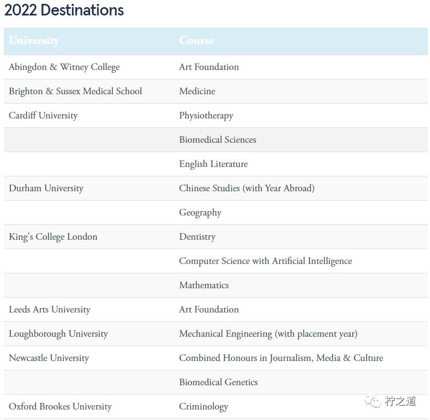Select the "Oxford Brookes University" cell
The image size is (430, 420).
(x=61, y=407)
